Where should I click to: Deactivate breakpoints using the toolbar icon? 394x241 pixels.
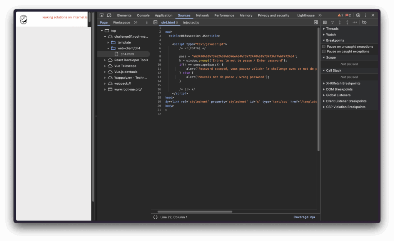point(364,23)
